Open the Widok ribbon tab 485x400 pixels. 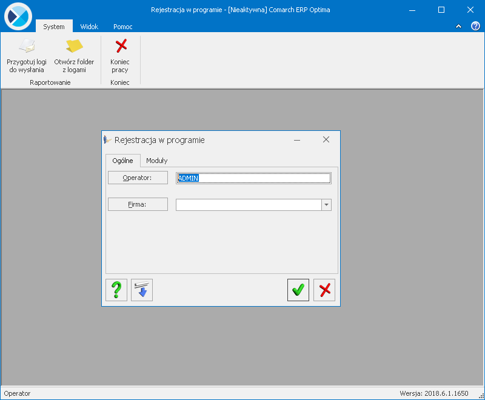pyautogui.click(x=89, y=27)
